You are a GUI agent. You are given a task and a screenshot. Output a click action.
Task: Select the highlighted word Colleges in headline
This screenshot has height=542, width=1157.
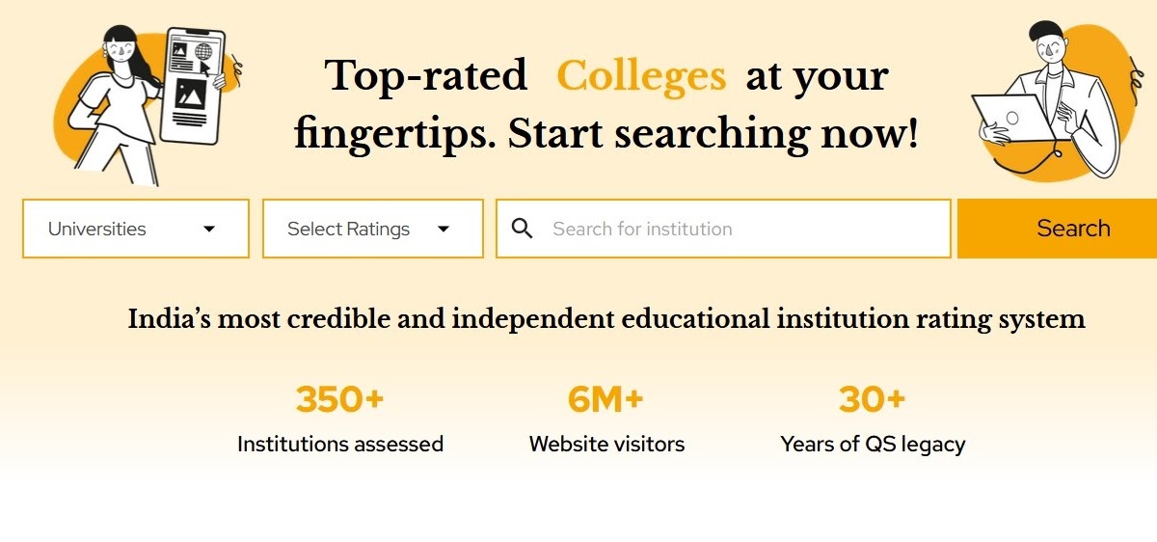pyautogui.click(x=641, y=75)
